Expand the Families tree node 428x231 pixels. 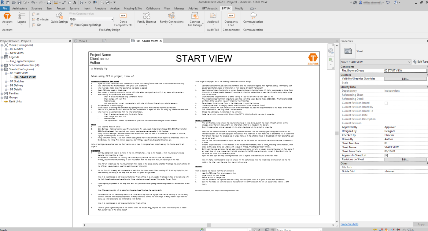[x=2, y=93]
